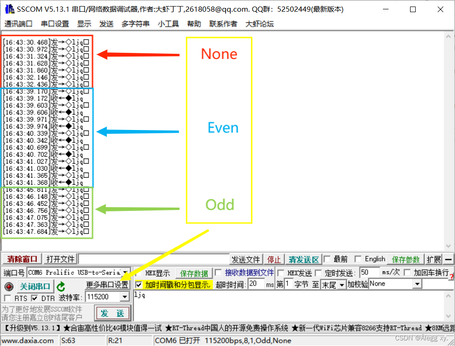This screenshot has height=346, width=455.
Task: Click the S:63 sent counter
Action: (x=68, y=340)
